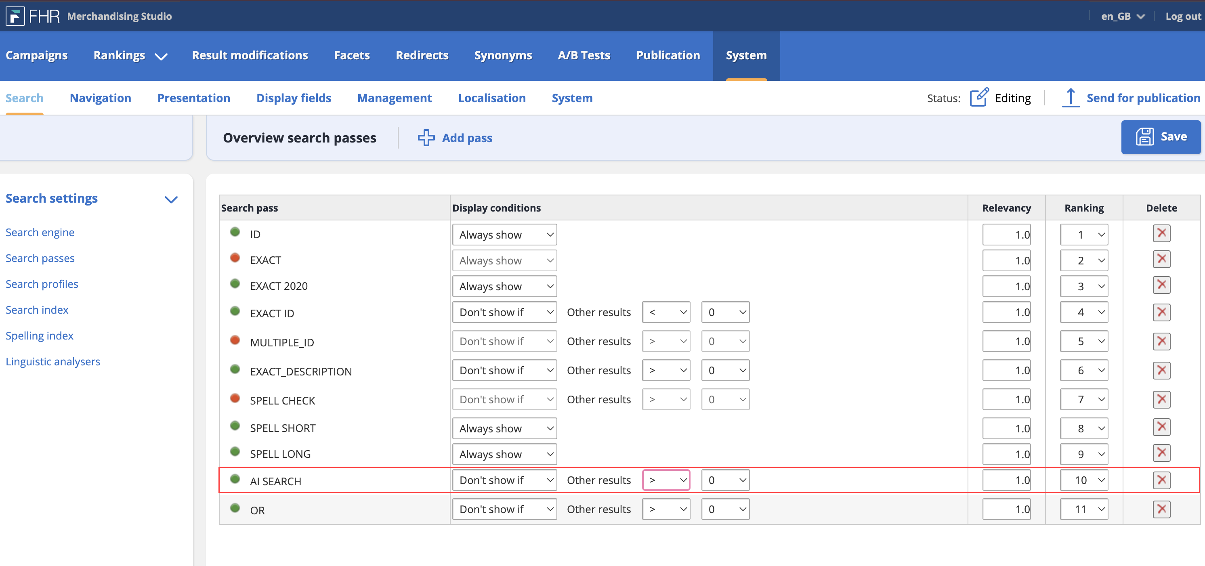Open the en_GB language dropdown
This screenshot has height=566, width=1205.
[1123, 17]
